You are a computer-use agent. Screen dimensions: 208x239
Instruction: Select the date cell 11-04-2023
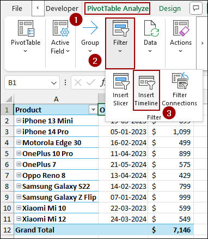[x=123, y=153]
